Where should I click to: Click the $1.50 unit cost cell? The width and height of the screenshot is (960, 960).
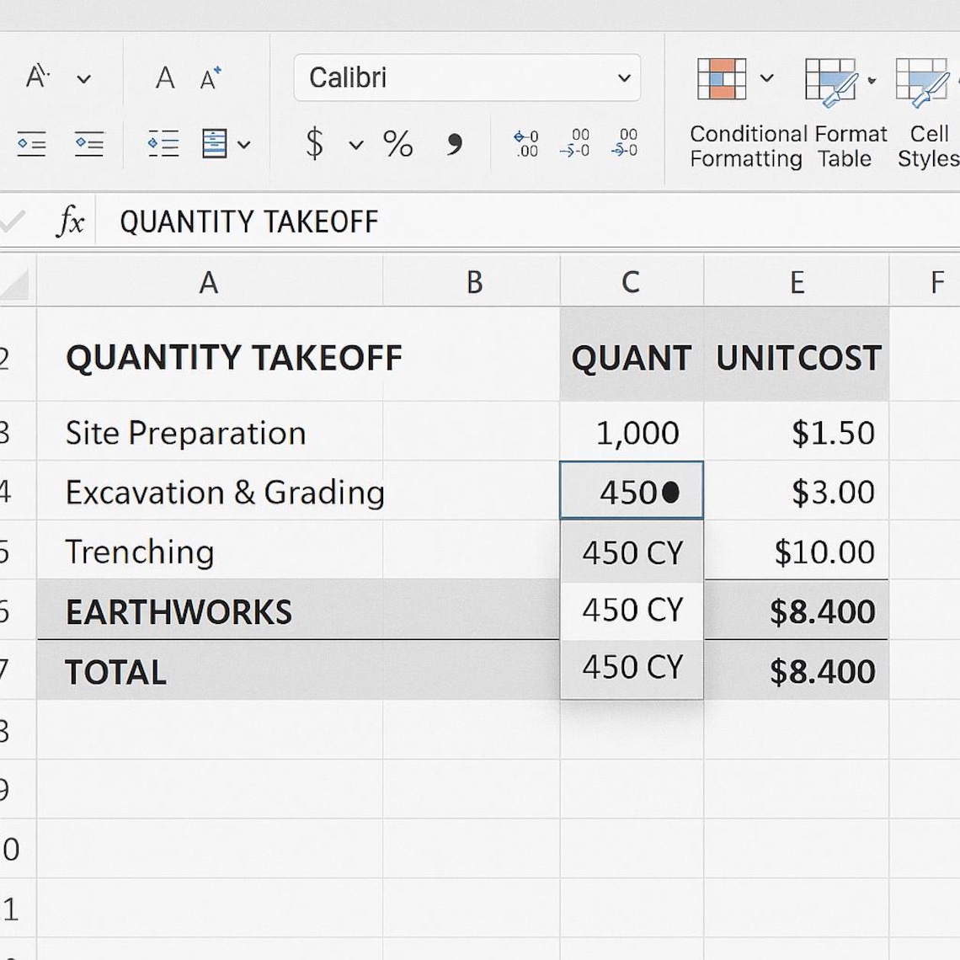(x=796, y=432)
